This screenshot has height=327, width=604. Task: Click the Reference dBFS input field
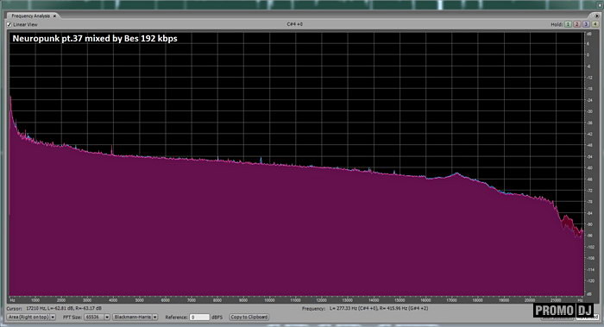click(x=199, y=318)
